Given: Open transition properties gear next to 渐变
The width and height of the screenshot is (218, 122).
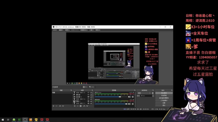Looking at the screenshot, I should (x=153, y=93).
